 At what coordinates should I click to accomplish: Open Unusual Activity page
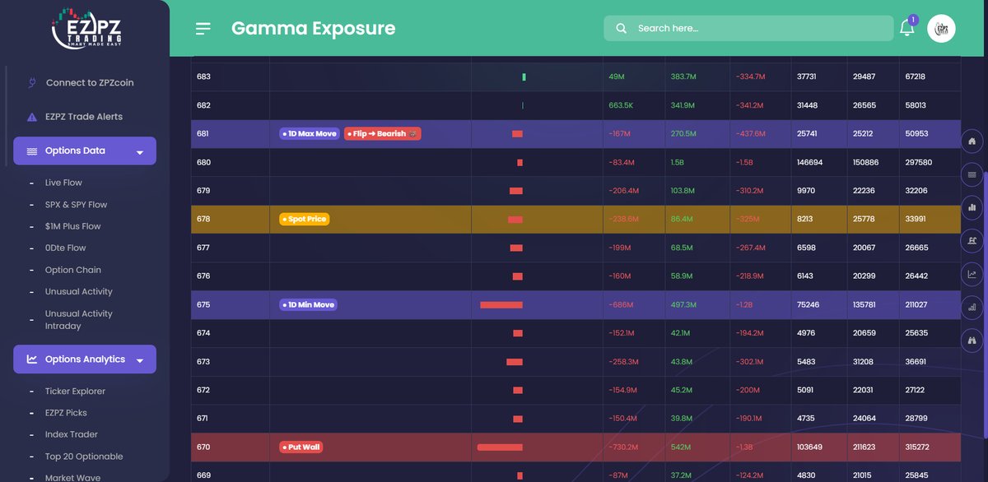78,291
